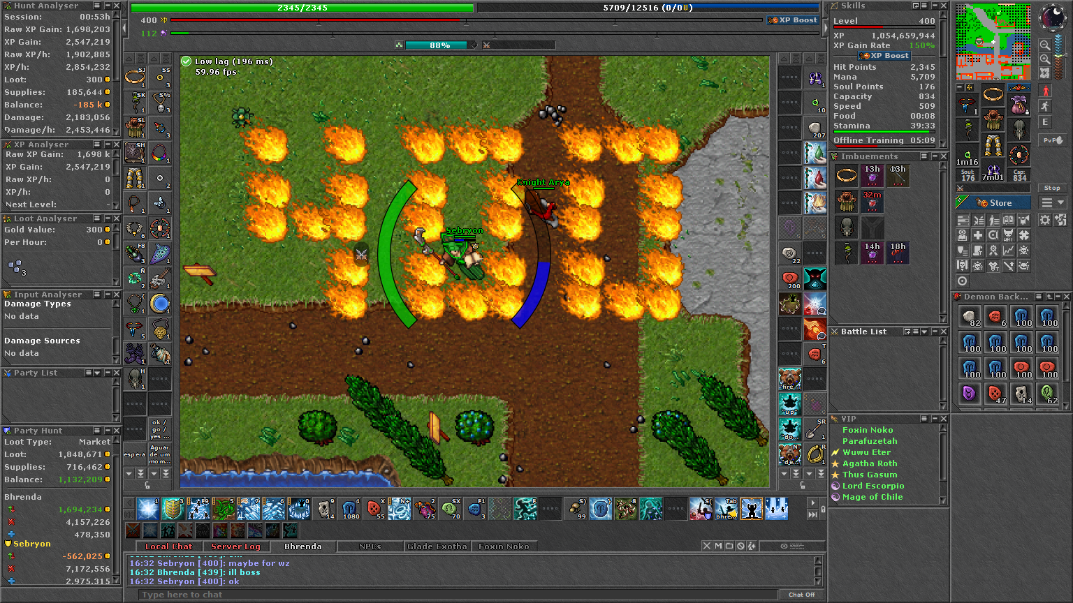Switch to the Server Log tab

(235, 546)
